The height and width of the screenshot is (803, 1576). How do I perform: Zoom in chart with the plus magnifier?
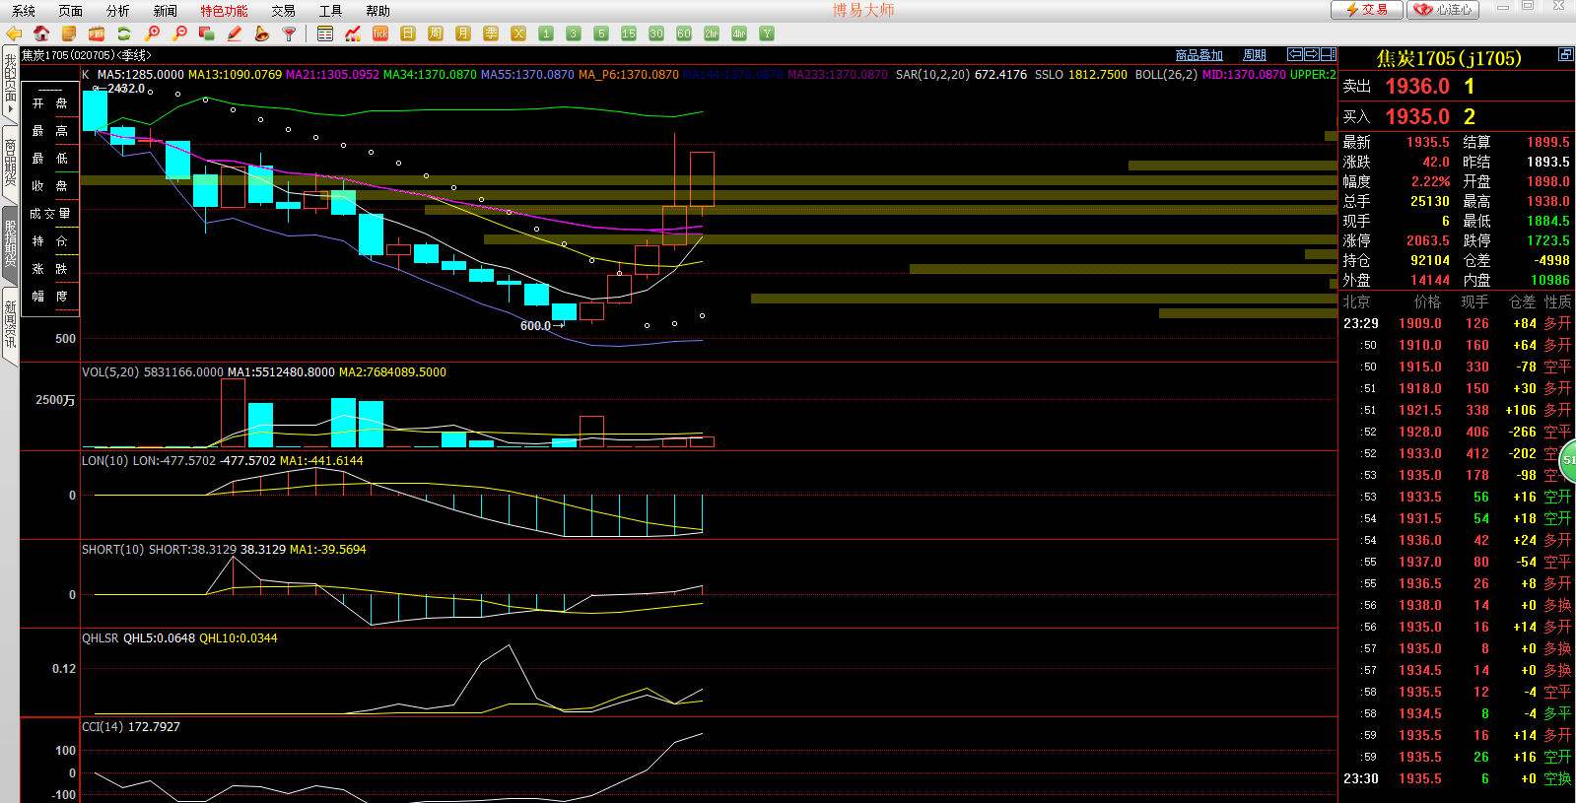click(152, 33)
